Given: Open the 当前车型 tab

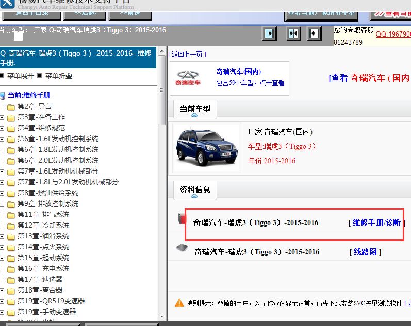Looking at the screenshot, I should (x=195, y=110).
